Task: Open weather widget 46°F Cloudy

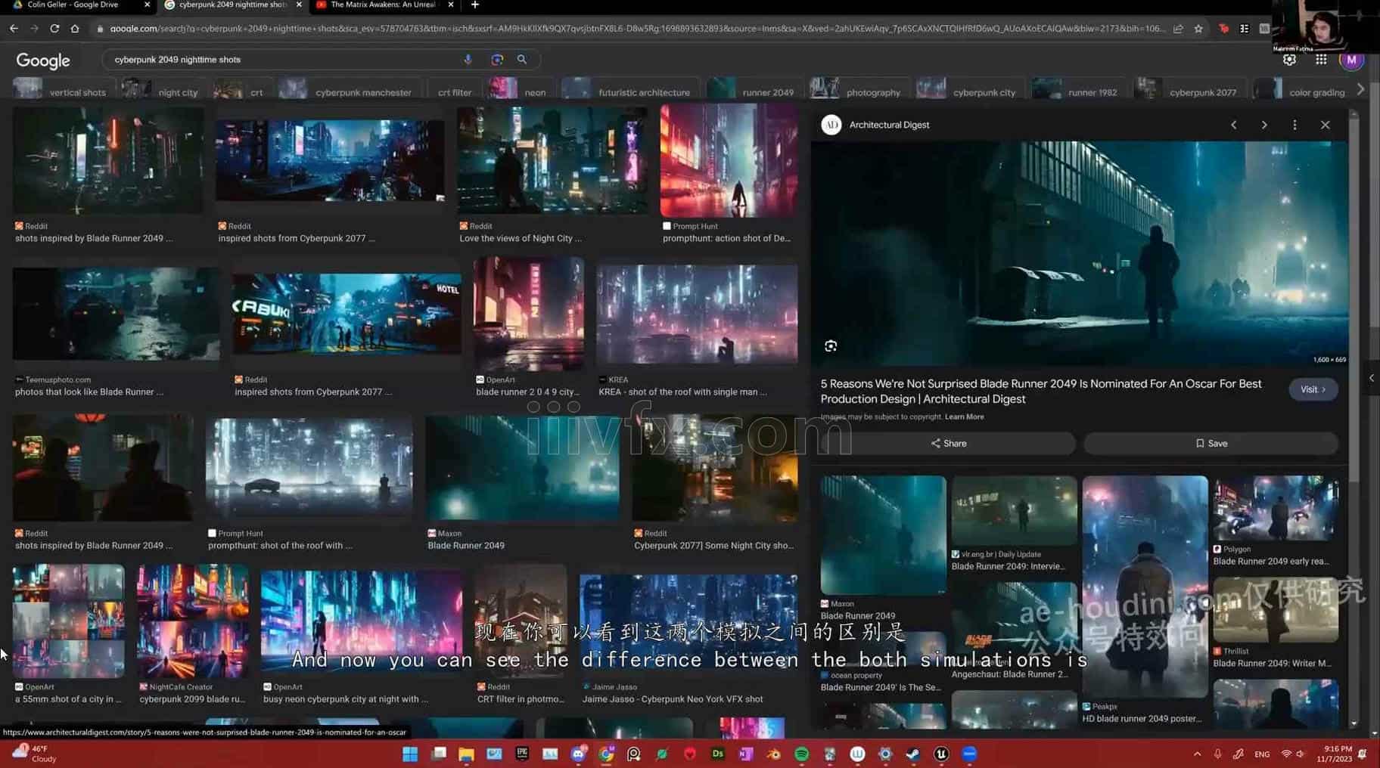Action: coord(34,754)
